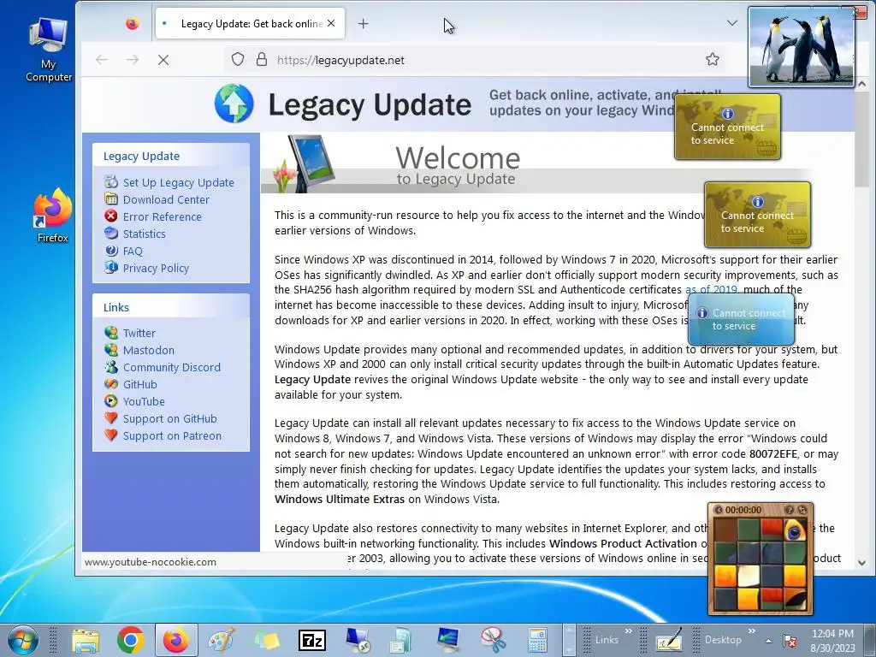Close the Legacy Update tab
The width and height of the screenshot is (876, 657).
click(331, 23)
